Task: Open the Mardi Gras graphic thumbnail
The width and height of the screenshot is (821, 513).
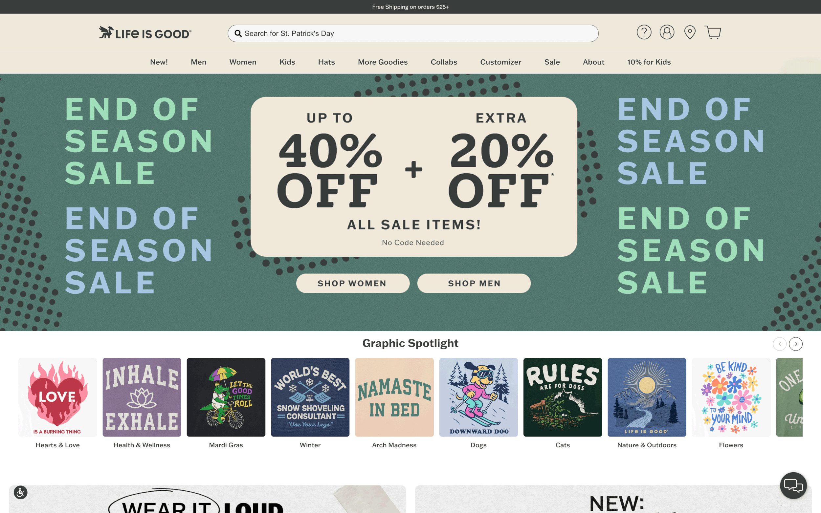Action: 226,397
